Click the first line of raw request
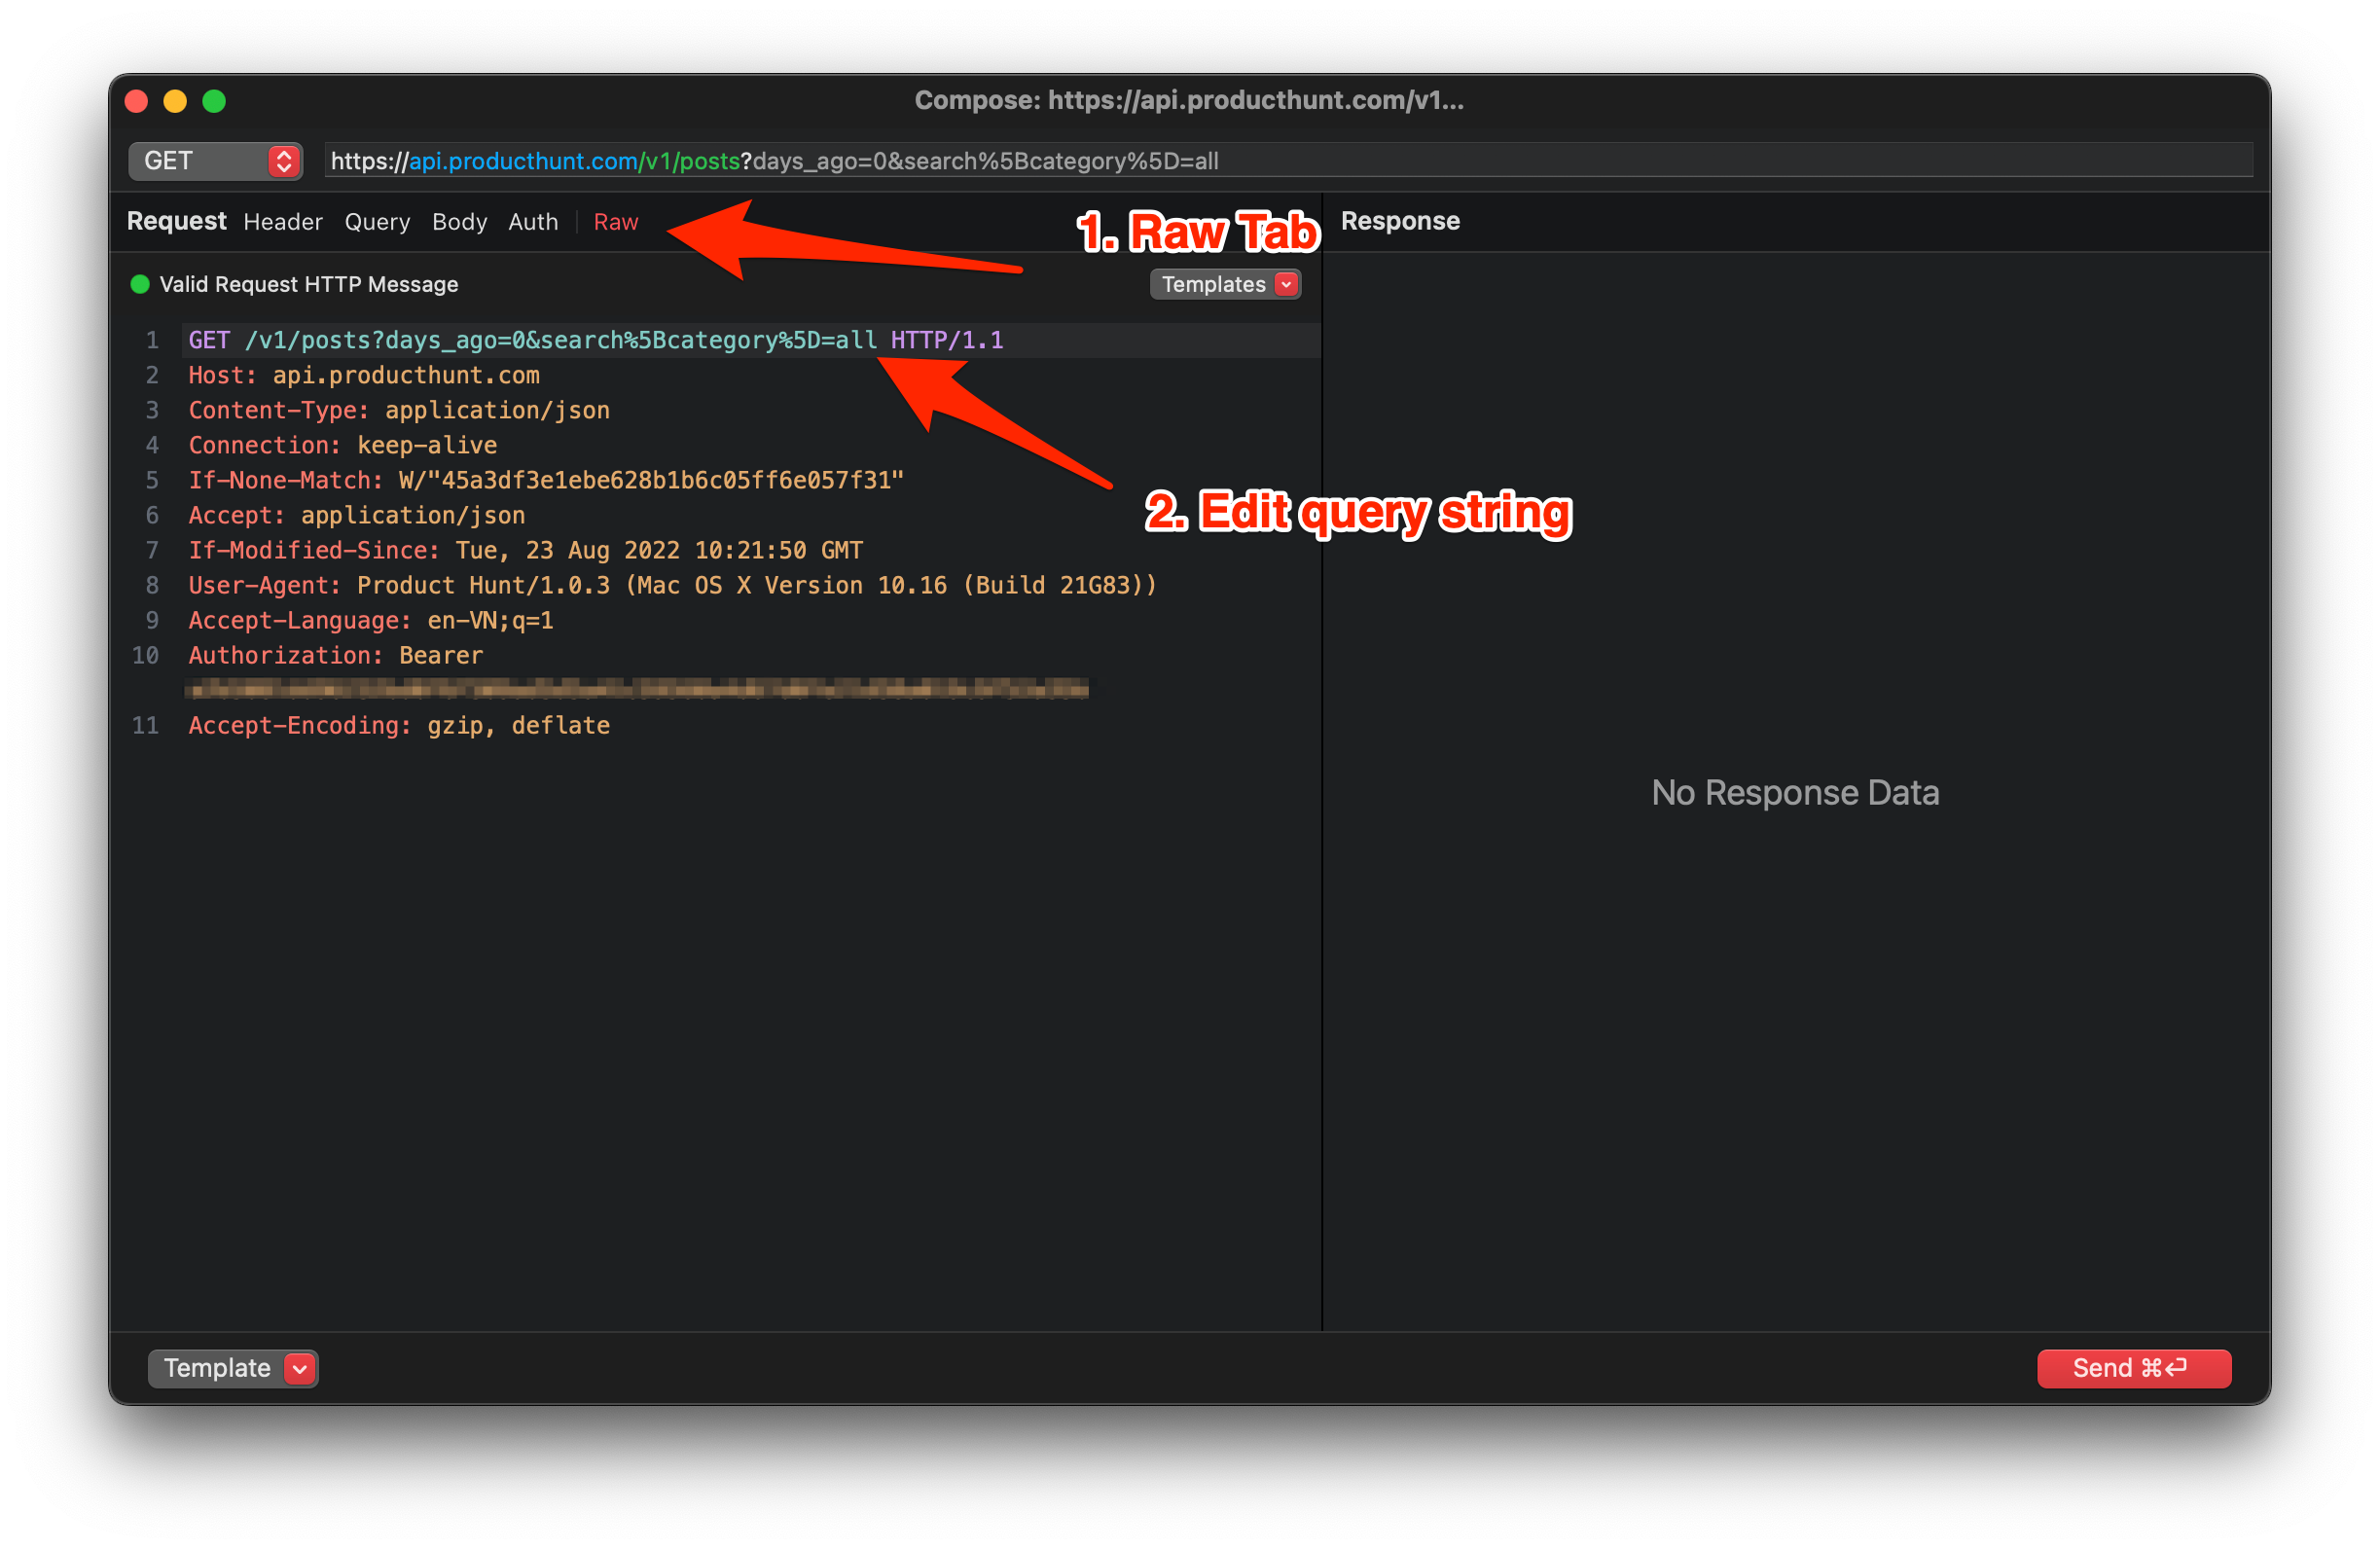 [595, 341]
